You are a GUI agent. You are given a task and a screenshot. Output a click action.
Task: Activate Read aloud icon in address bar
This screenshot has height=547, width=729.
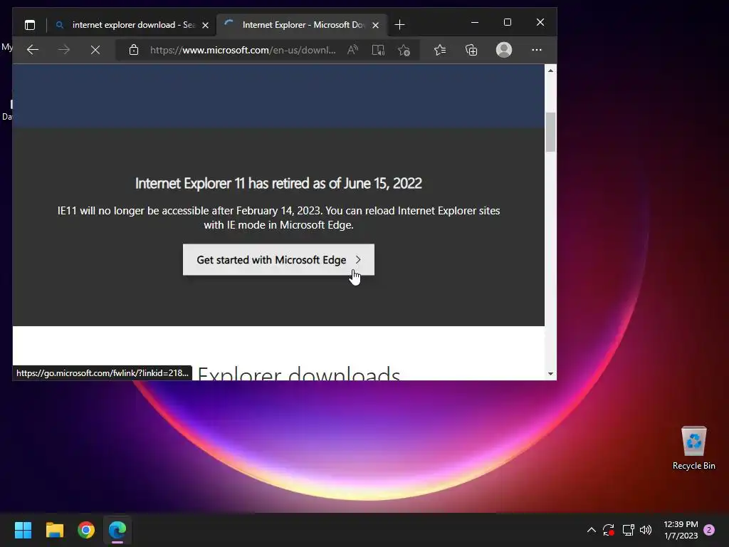(353, 50)
